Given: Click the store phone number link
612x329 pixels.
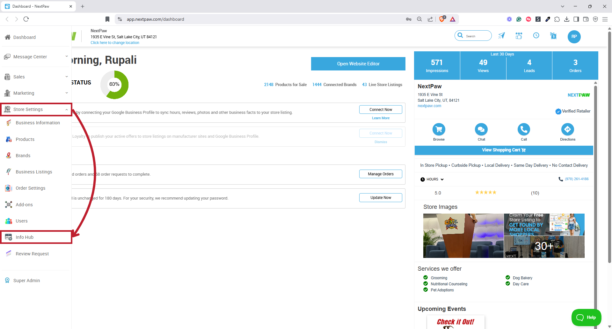Looking at the screenshot, I should tap(577, 179).
